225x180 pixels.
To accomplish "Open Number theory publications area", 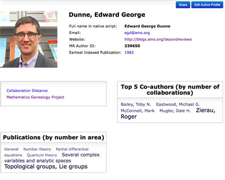I will point(37,149).
